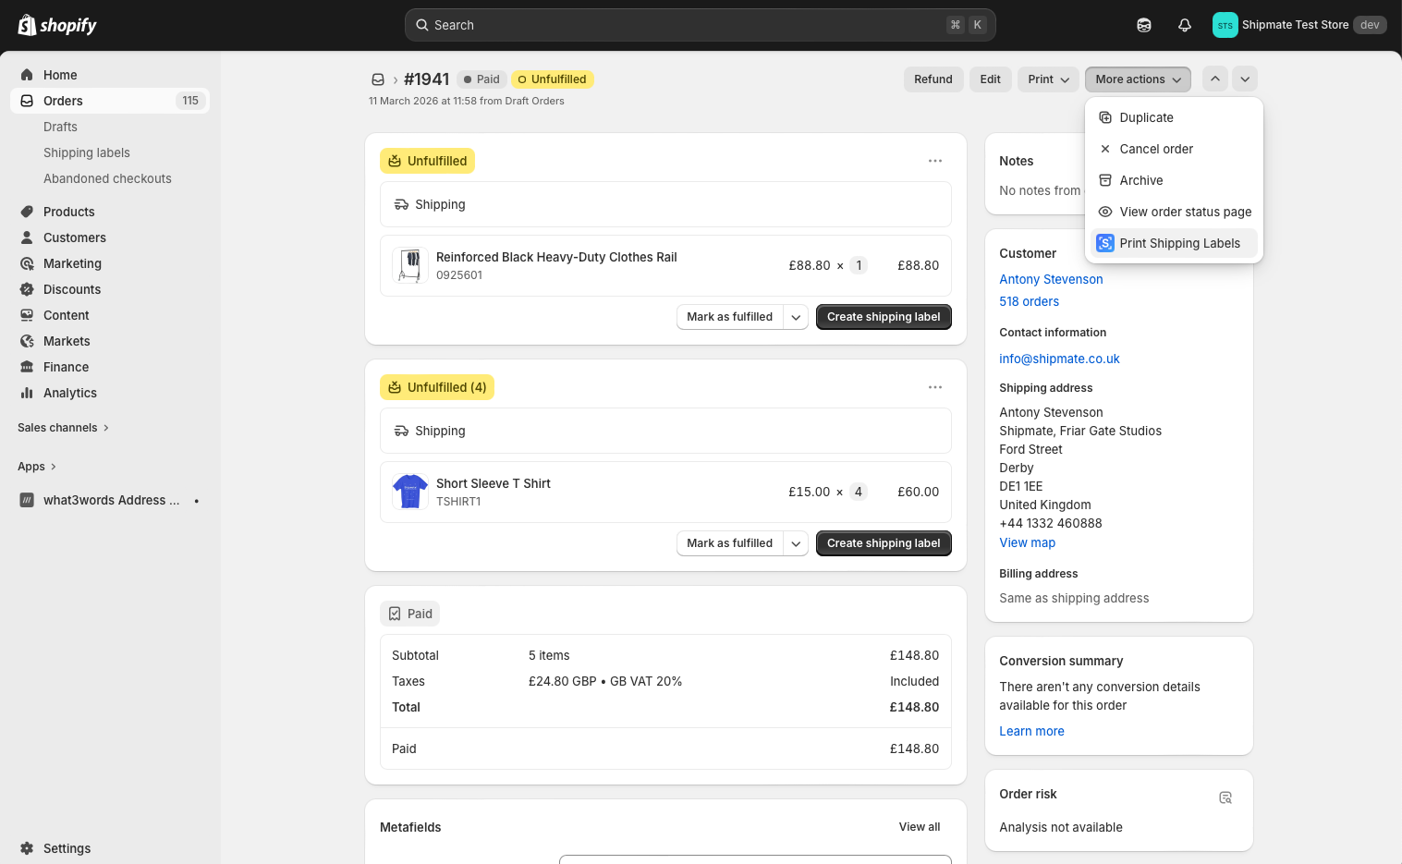1402x864 pixels.
Task: Click the Order risk analysis icon
Action: (x=1225, y=797)
